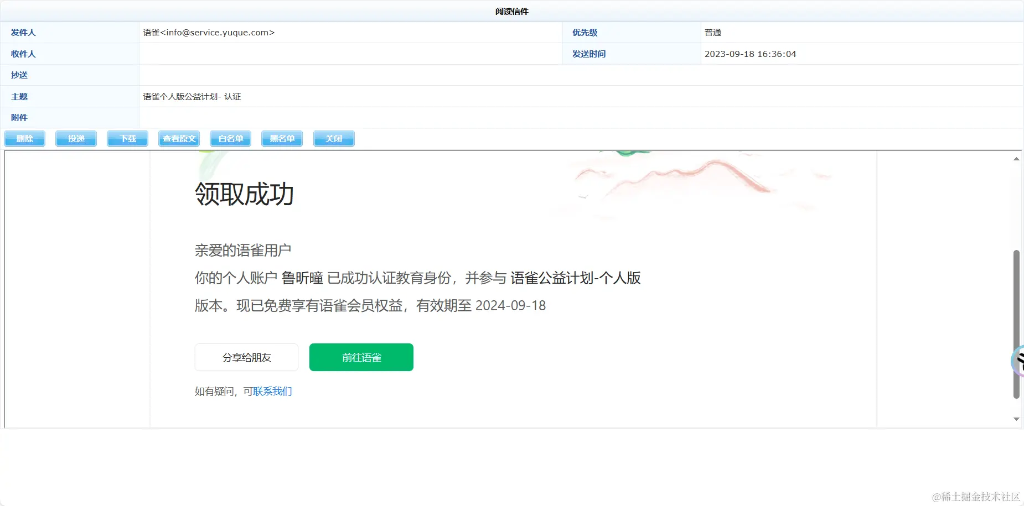Click the expiry date 2024-09-18

[x=510, y=306]
